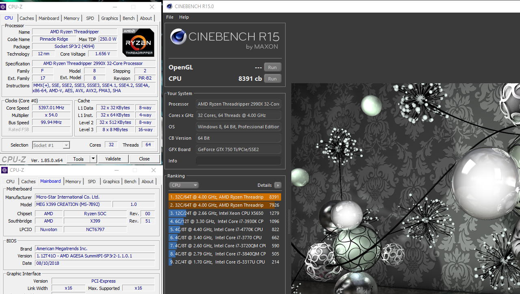Open Mainboard tab in top CPU-Z window
The width and height of the screenshot is (520, 294).
49,18
